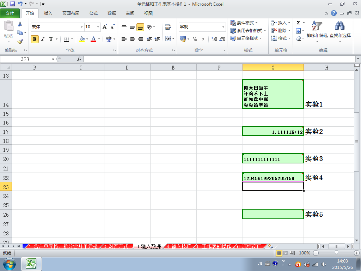Toggle Bold formatting button

pos(35,39)
